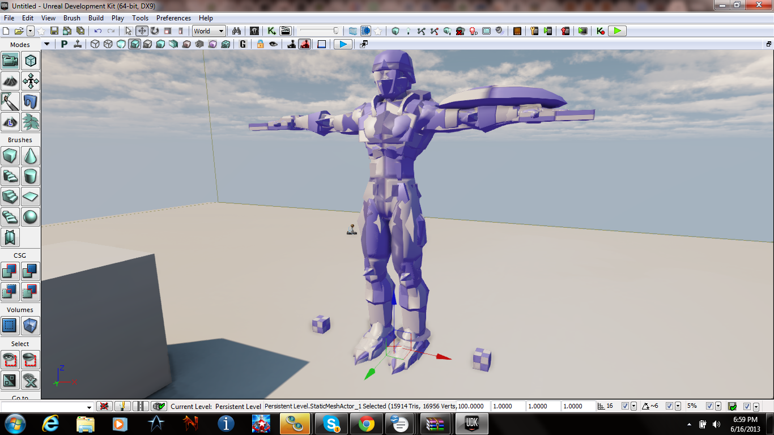Open Skype from the taskbar

(x=330, y=424)
